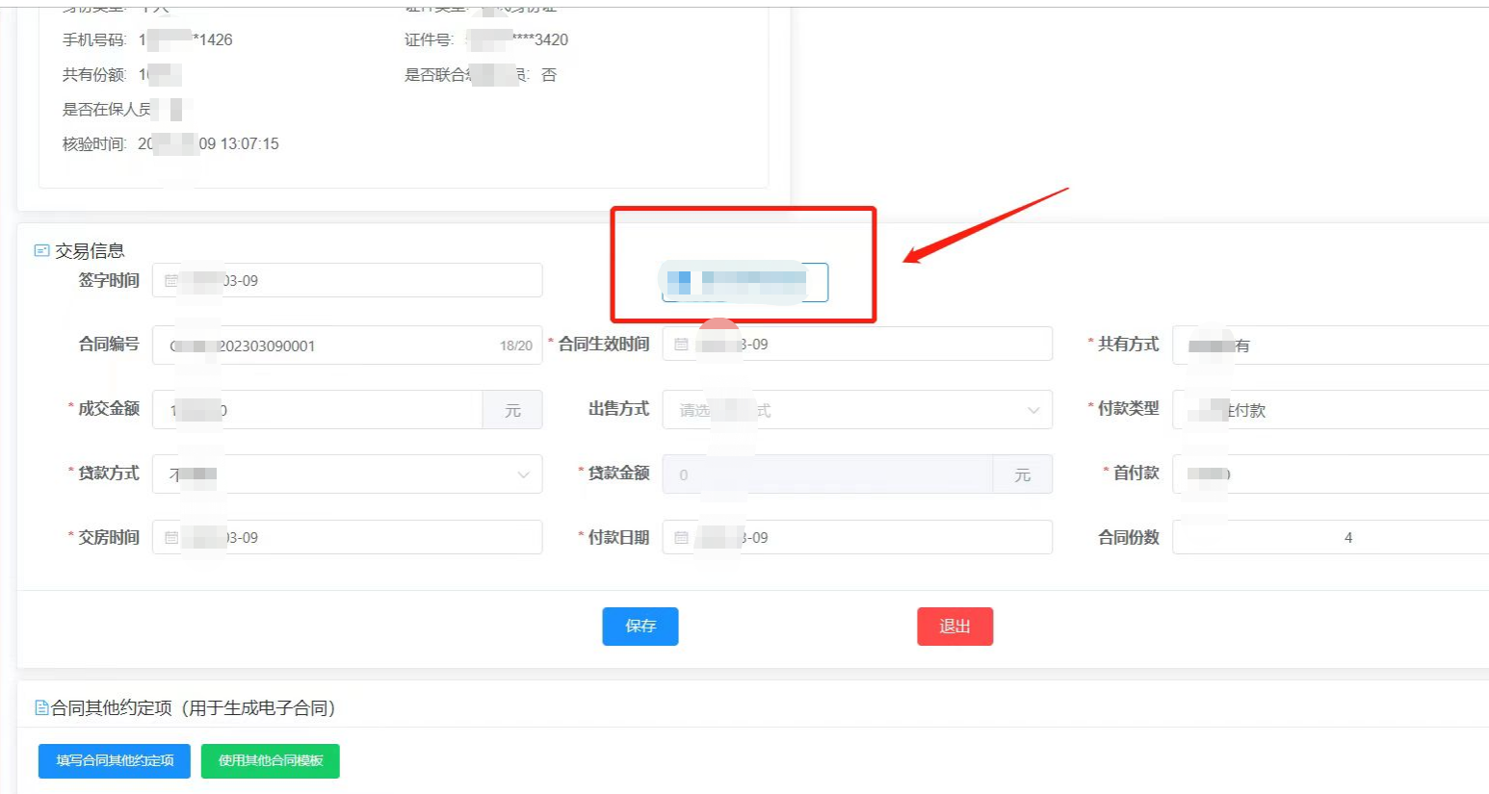
Task: Click the 是否在保人员 label
Action: pyautogui.click(x=107, y=110)
